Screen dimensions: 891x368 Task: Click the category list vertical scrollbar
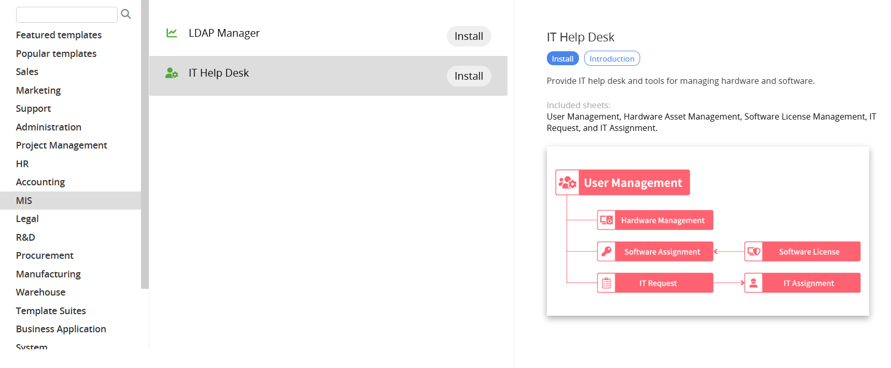[145, 145]
